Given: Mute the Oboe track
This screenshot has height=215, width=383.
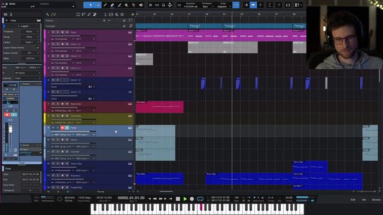Looking at the screenshot, I should [x=53, y=140].
